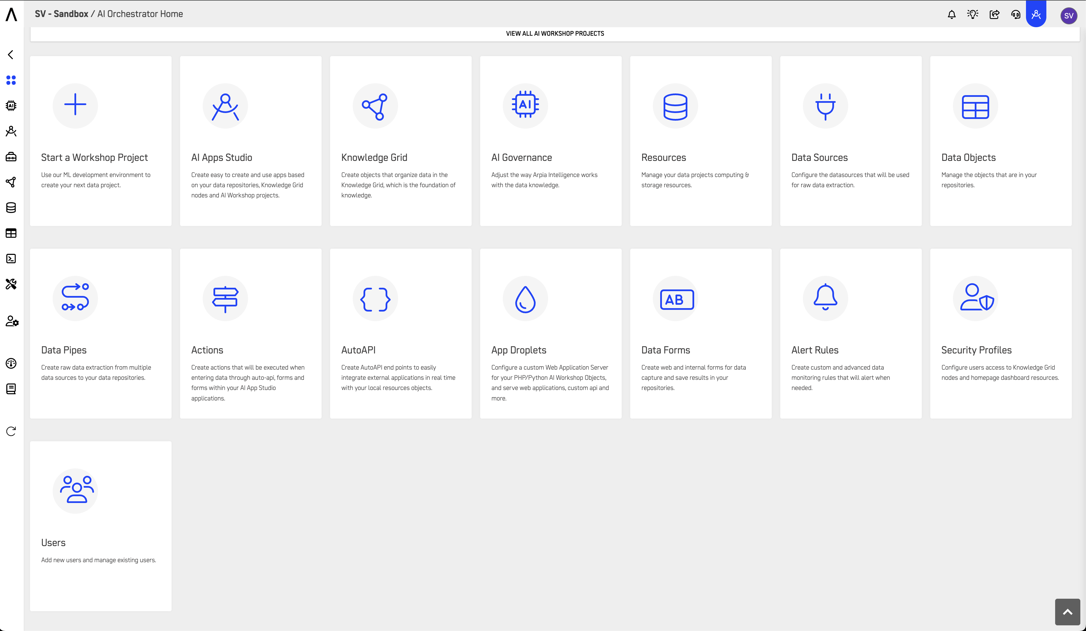The image size is (1086, 631).
Task: Select the Security Profiles card title
Action: tap(976, 350)
